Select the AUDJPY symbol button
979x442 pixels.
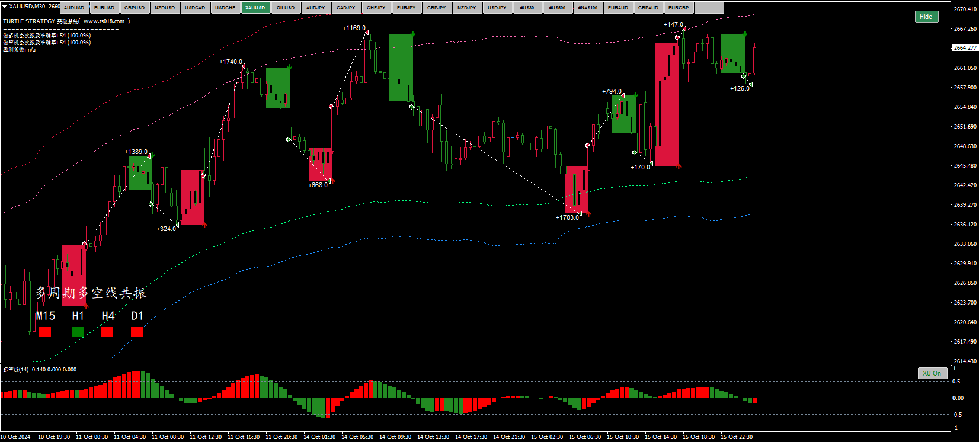click(316, 8)
